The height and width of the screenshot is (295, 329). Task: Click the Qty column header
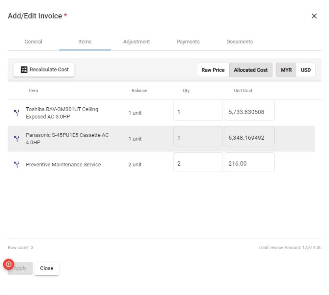pos(186,91)
